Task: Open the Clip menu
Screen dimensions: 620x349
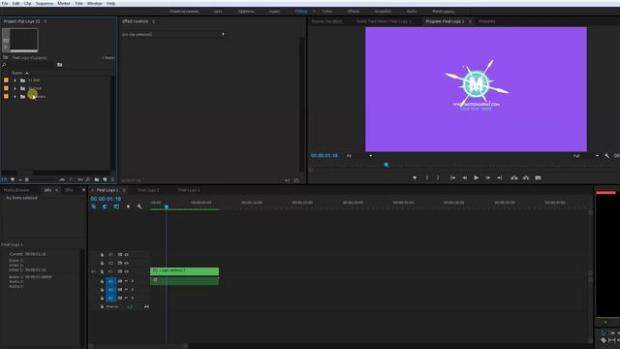Action: pos(27,3)
